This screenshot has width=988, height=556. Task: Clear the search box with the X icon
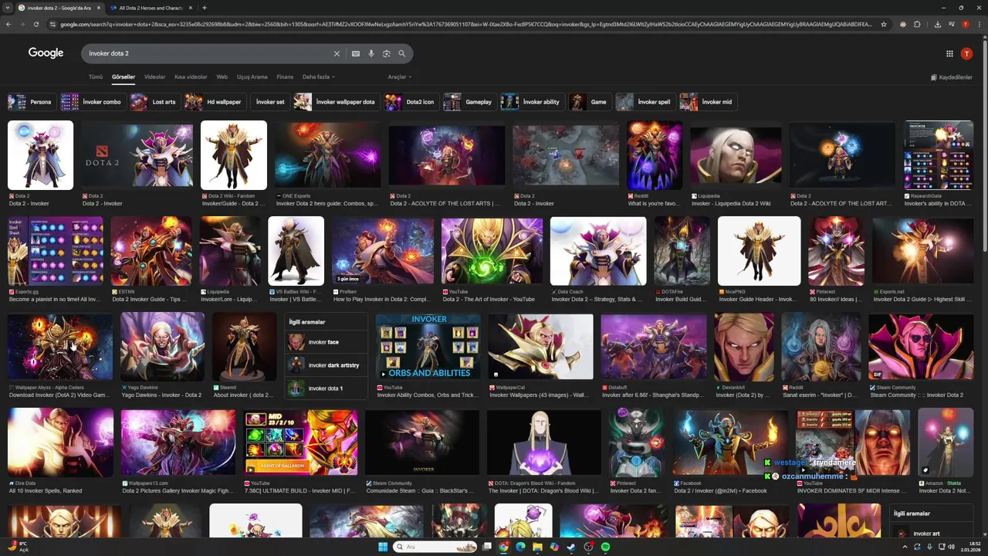(337, 53)
